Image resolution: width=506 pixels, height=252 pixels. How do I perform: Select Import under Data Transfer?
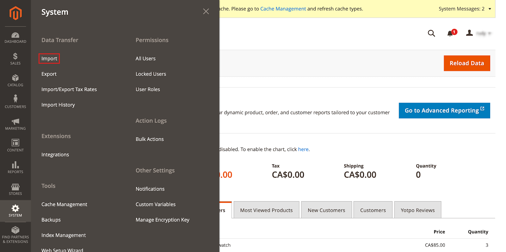point(49,59)
